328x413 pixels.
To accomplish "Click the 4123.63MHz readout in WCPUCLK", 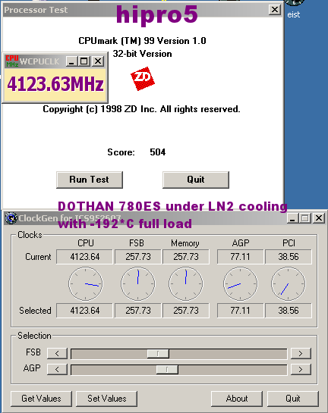I will [55, 84].
